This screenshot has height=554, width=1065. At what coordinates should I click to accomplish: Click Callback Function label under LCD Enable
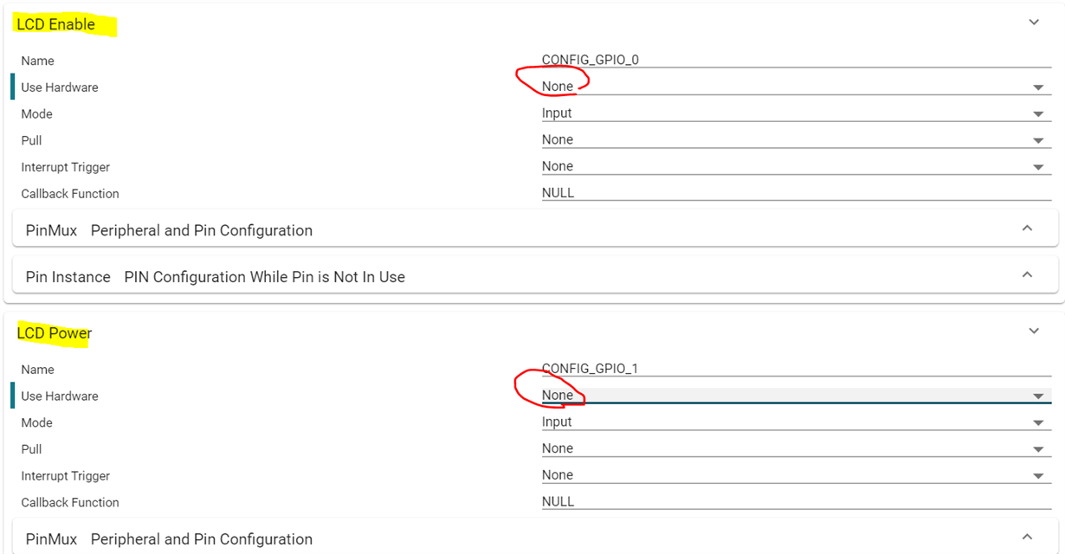point(70,194)
